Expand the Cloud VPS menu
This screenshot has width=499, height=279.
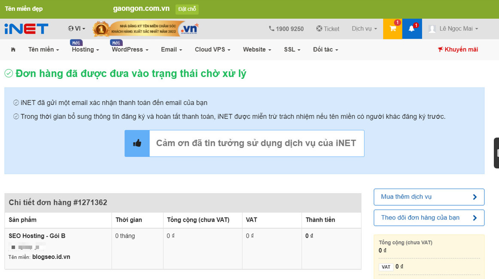(x=213, y=50)
